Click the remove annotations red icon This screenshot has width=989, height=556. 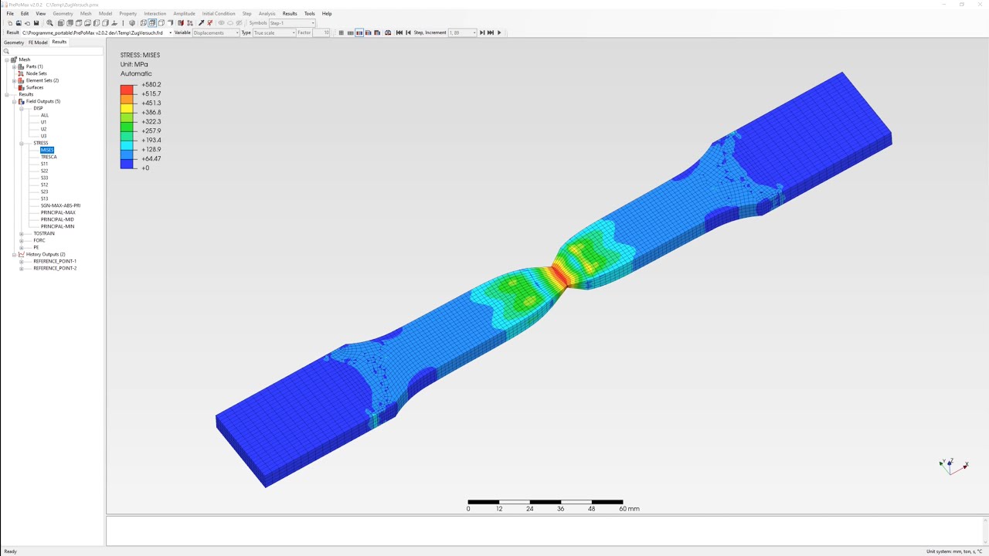pos(209,23)
